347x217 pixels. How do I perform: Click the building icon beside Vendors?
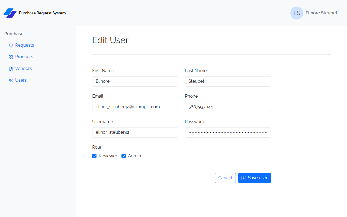[11, 69]
